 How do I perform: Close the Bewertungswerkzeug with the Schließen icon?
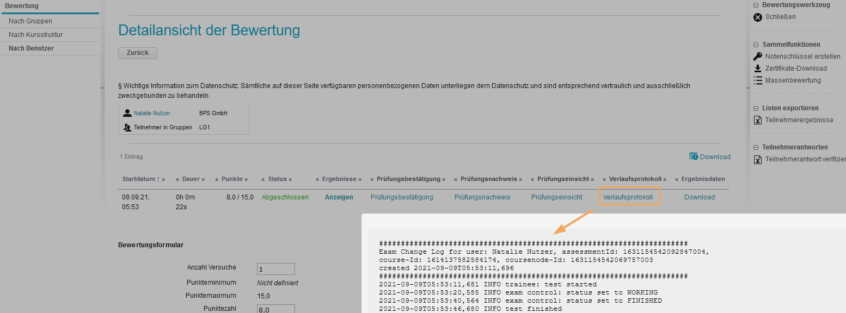758,17
